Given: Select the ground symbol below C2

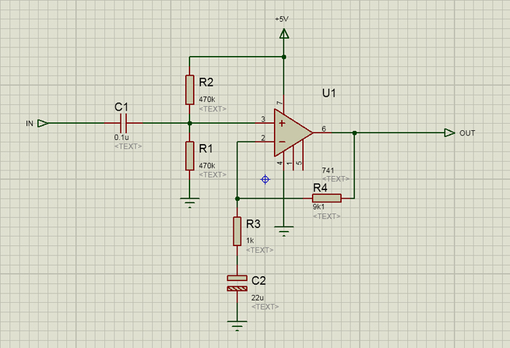Looking at the screenshot, I should point(237,326).
